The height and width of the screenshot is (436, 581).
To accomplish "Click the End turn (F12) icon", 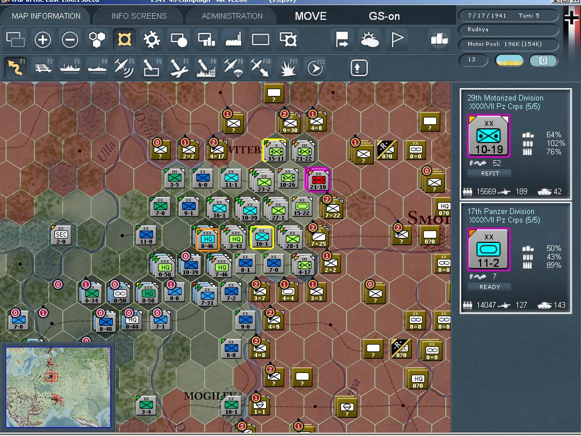I will click(315, 68).
